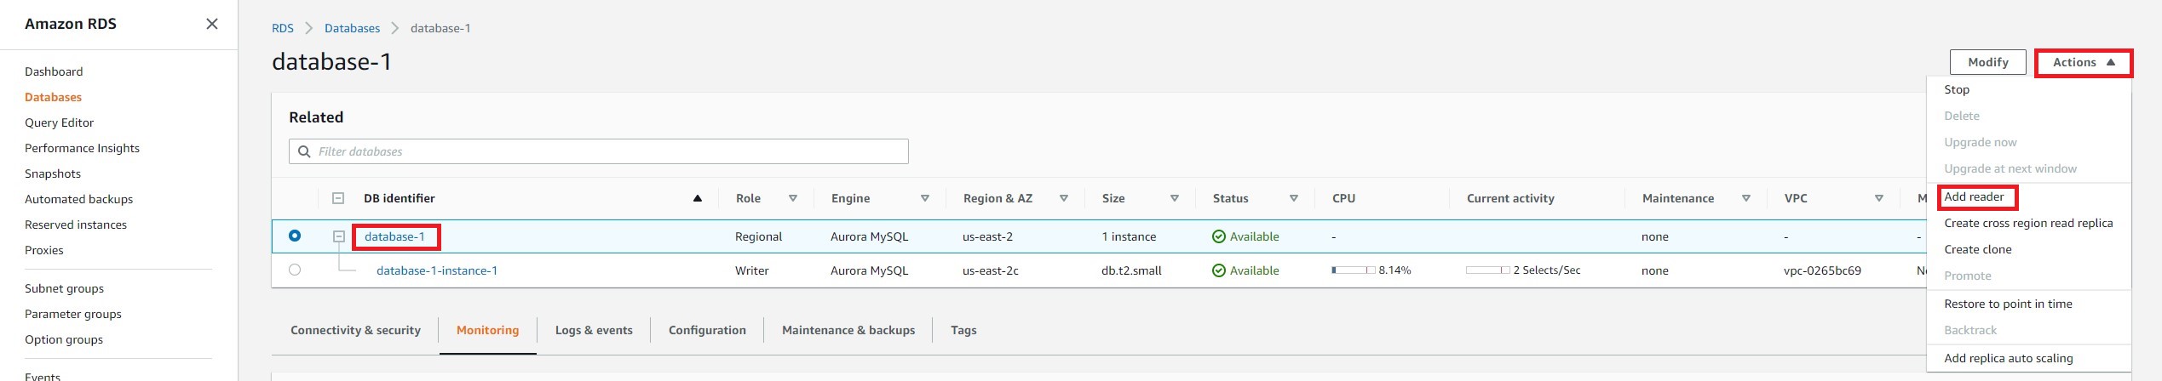Go to Databases breadcrumb link

[352, 28]
